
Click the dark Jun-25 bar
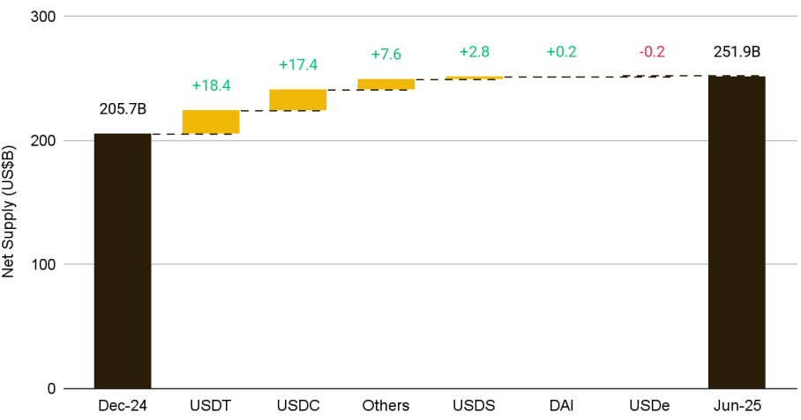pos(737,232)
